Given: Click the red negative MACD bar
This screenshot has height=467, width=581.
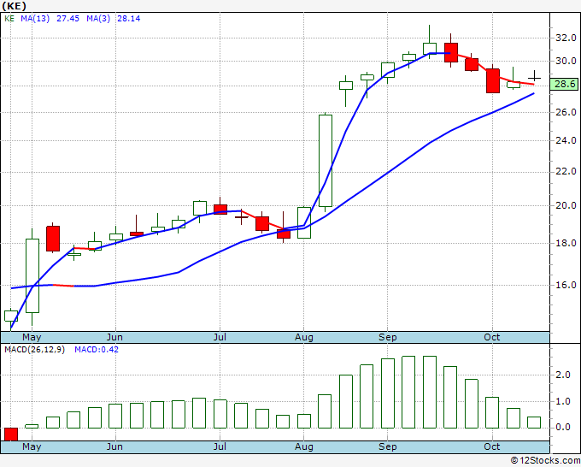Looking at the screenshot, I should click(11, 434).
